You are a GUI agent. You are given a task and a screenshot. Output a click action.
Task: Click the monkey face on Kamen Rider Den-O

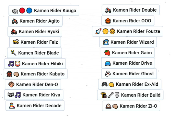point(11,84)
